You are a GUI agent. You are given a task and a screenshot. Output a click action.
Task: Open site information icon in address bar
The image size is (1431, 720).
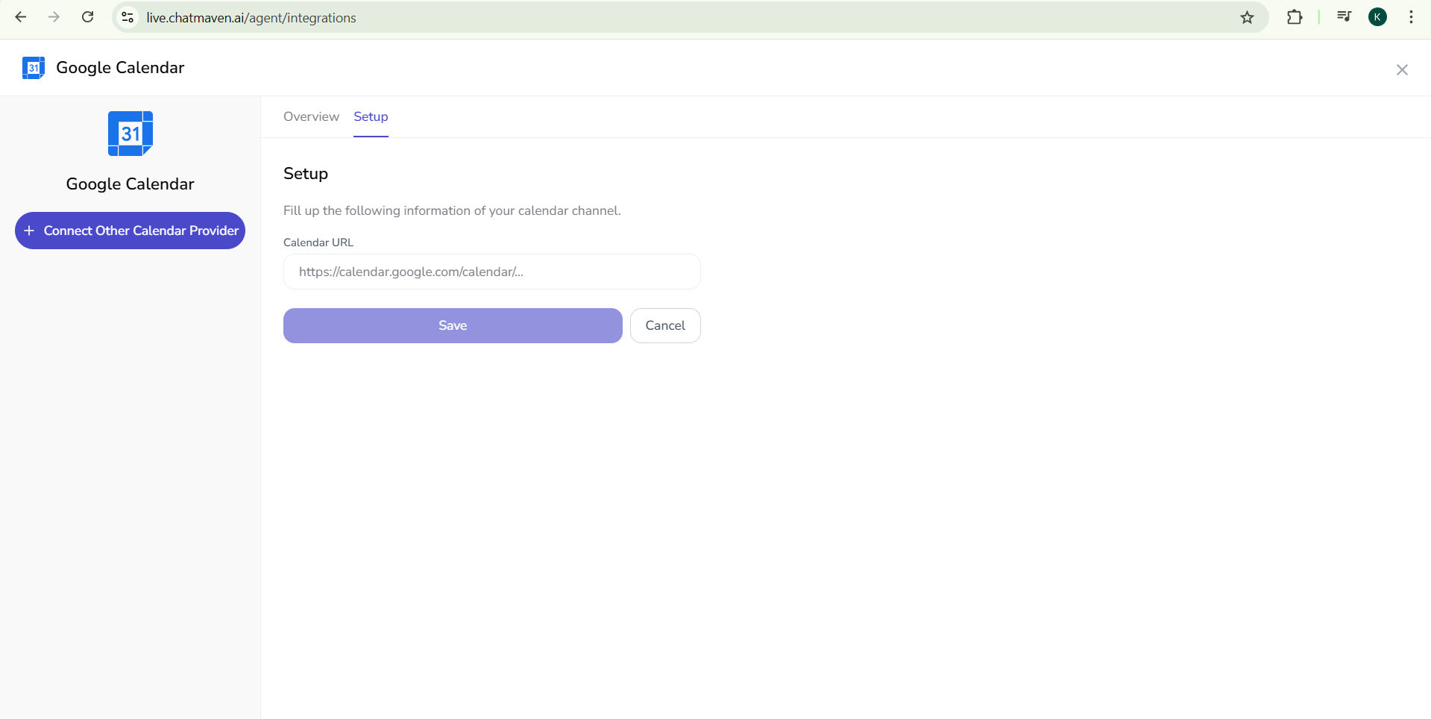click(128, 17)
